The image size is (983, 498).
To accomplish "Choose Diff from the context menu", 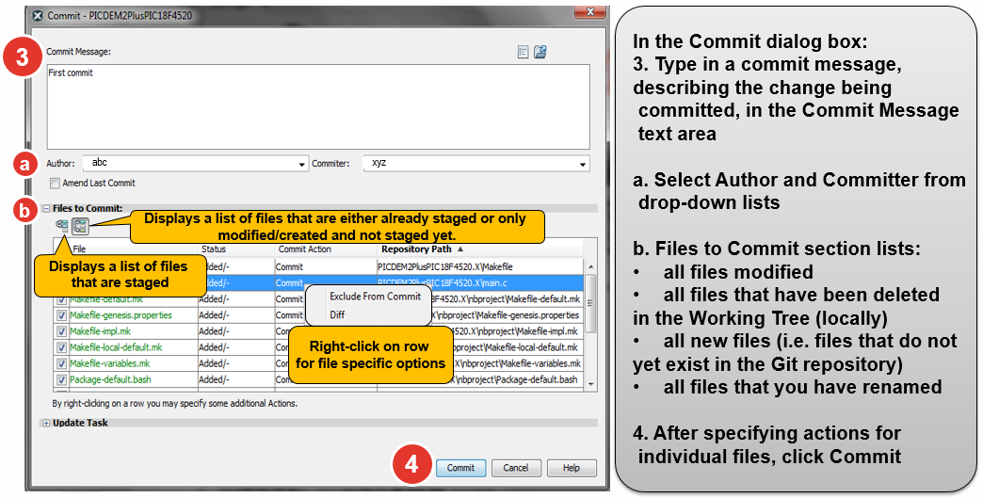I will tap(337, 314).
